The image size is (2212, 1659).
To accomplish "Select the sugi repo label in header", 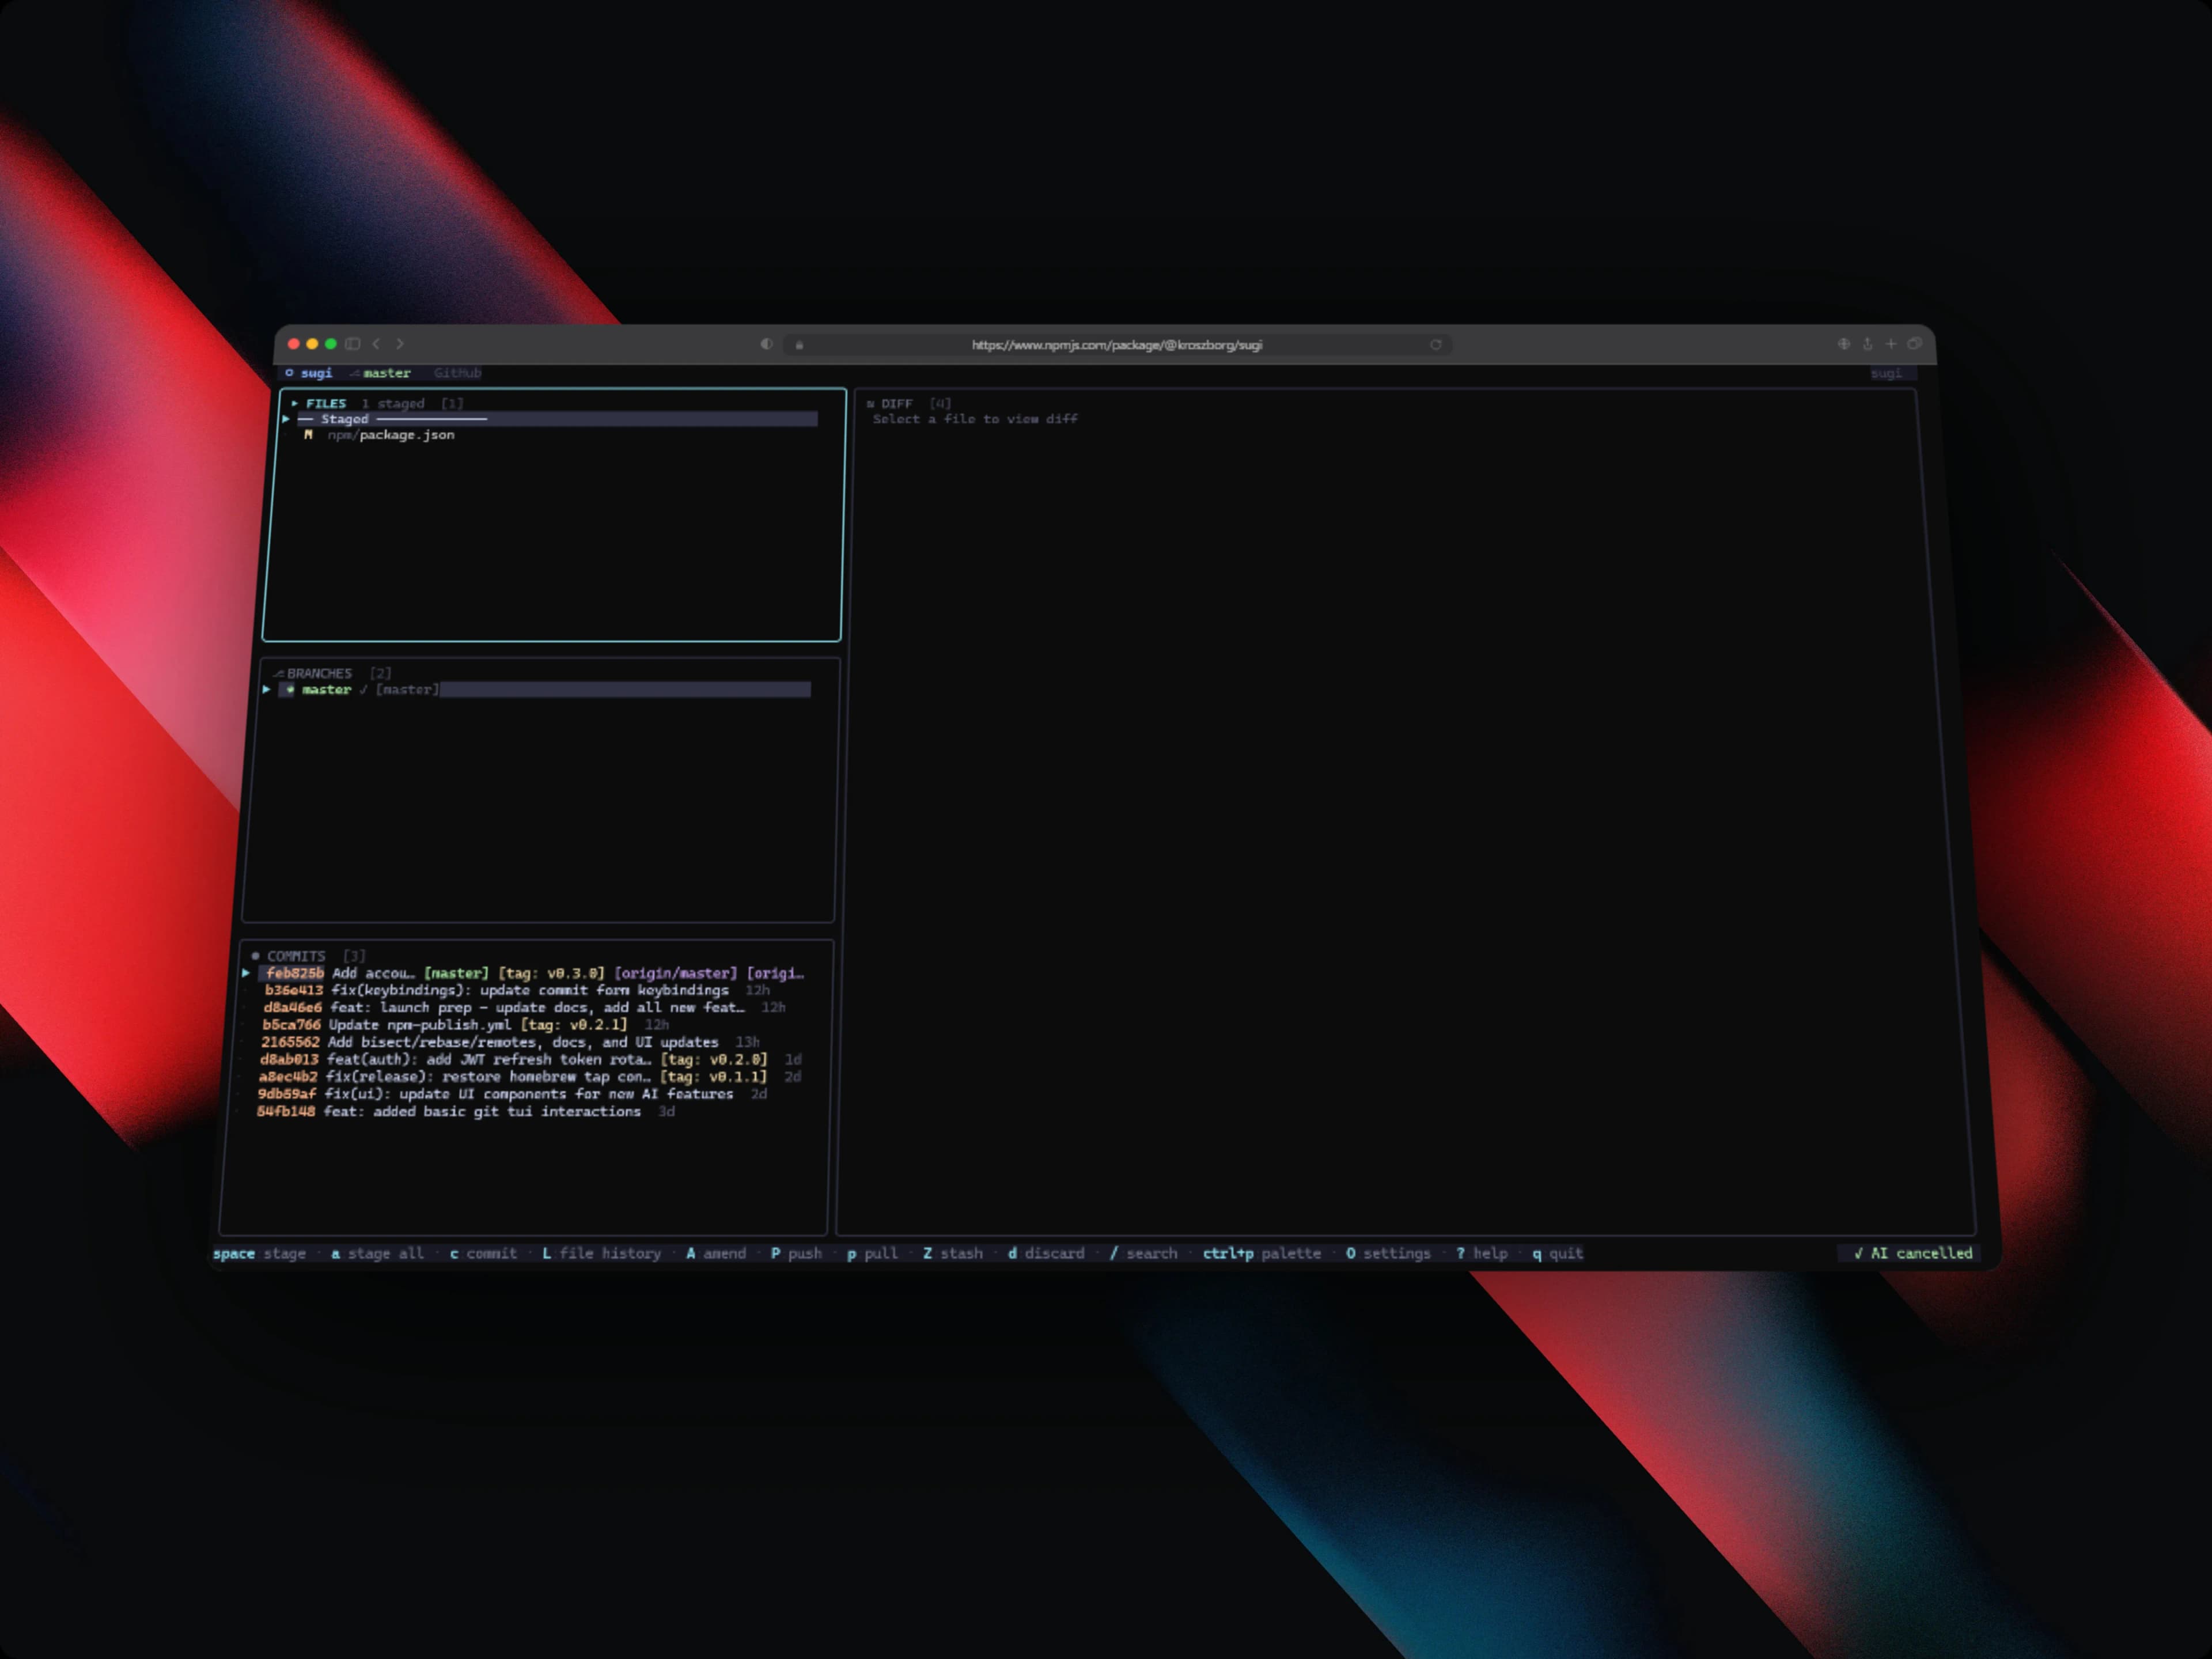I will pos(317,373).
